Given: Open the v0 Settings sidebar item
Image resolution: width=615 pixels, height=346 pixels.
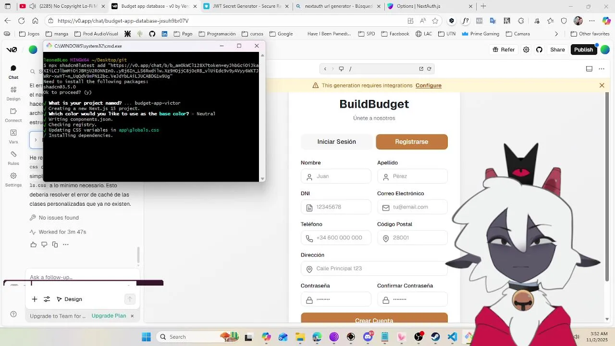Looking at the screenshot, I should click(13, 180).
